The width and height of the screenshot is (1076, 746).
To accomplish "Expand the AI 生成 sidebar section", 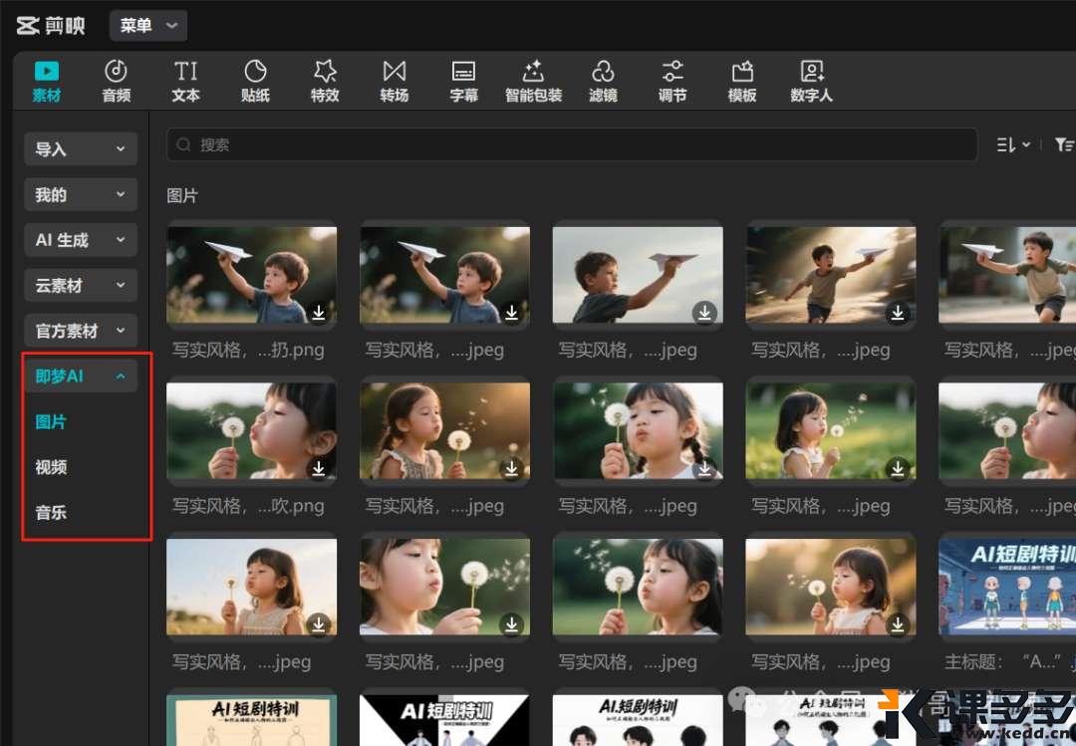I will (x=80, y=240).
